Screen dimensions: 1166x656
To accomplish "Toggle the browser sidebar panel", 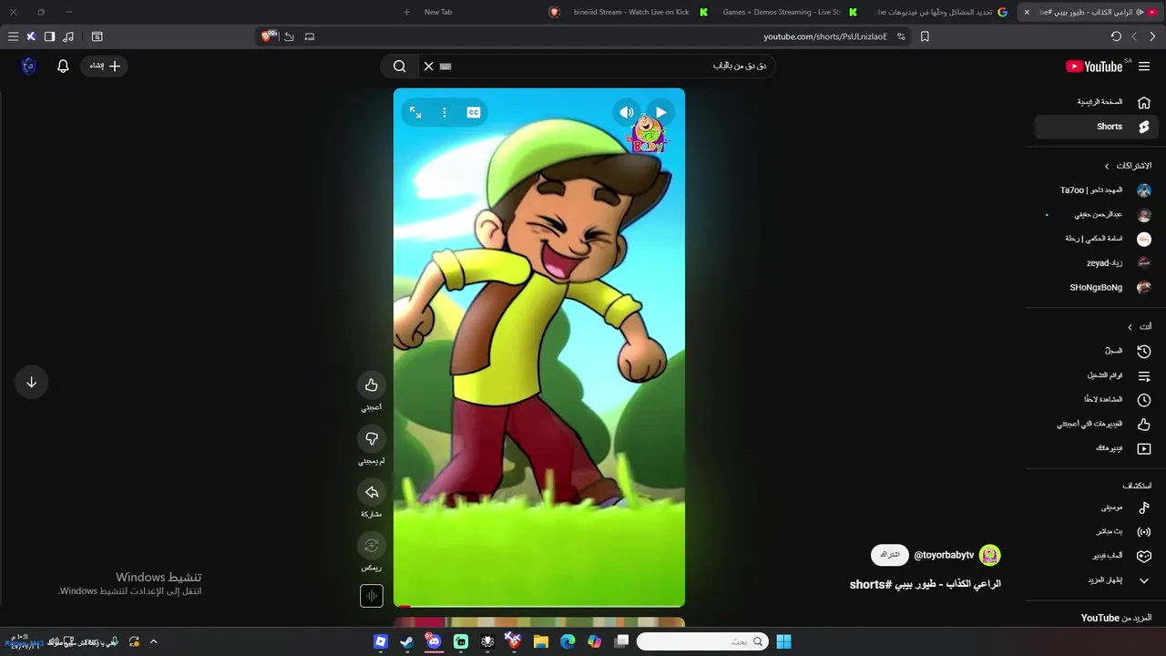I will point(49,36).
